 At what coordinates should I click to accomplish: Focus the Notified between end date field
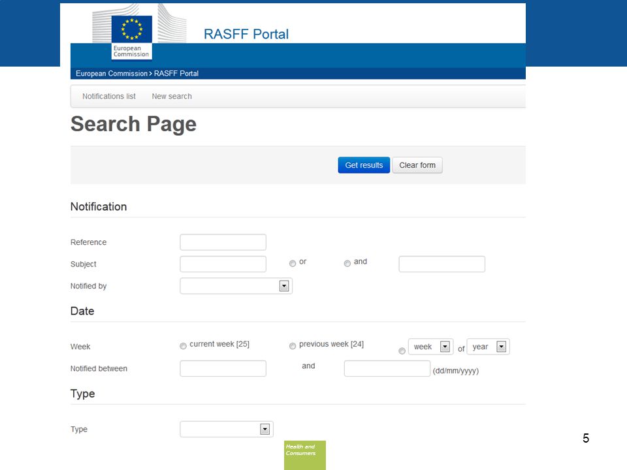(x=387, y=368)
